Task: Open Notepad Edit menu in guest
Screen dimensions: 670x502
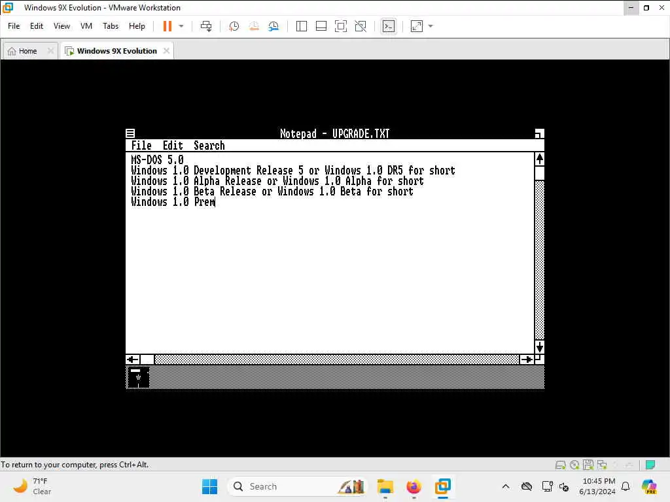Action: tap(173, 146)
